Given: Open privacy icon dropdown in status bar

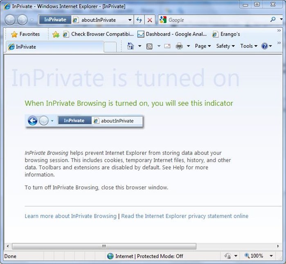Looking at the screenshot, I should 236,256.
